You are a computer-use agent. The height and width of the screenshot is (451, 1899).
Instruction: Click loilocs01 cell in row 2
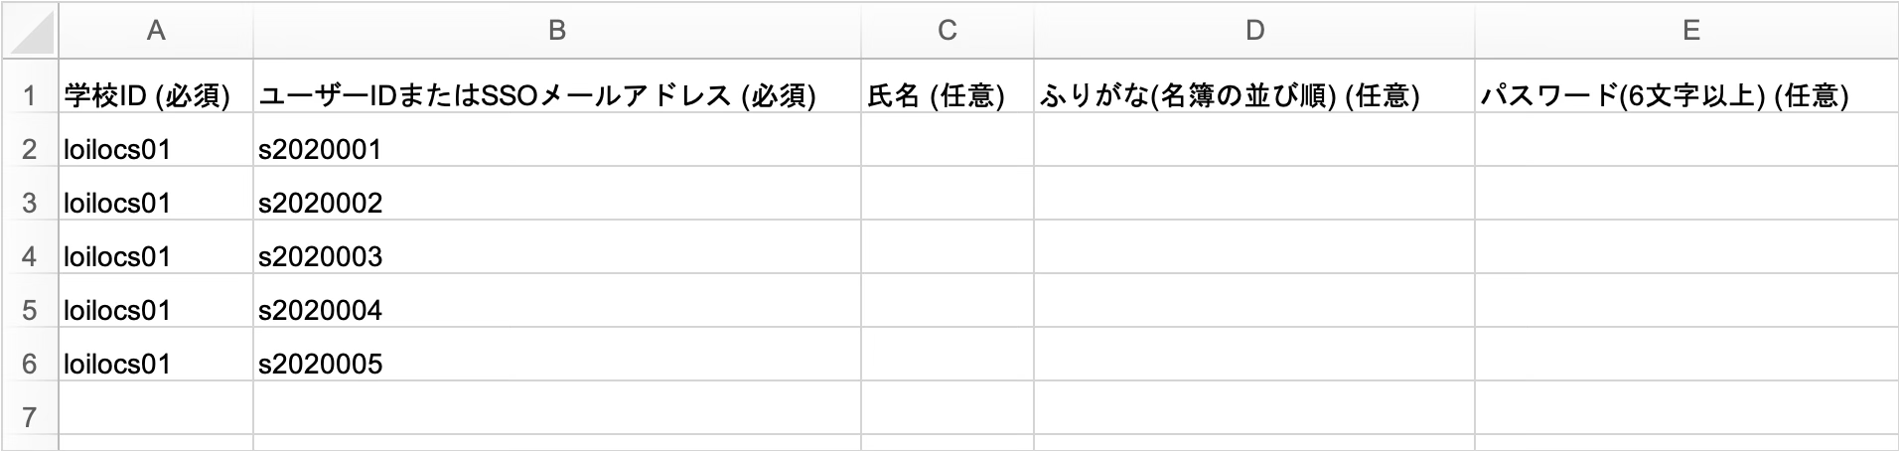(x=156, y=149)
